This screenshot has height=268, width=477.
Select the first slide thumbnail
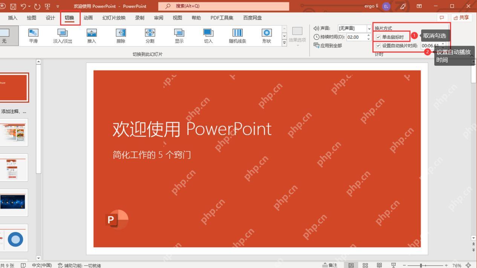[14, 87]
